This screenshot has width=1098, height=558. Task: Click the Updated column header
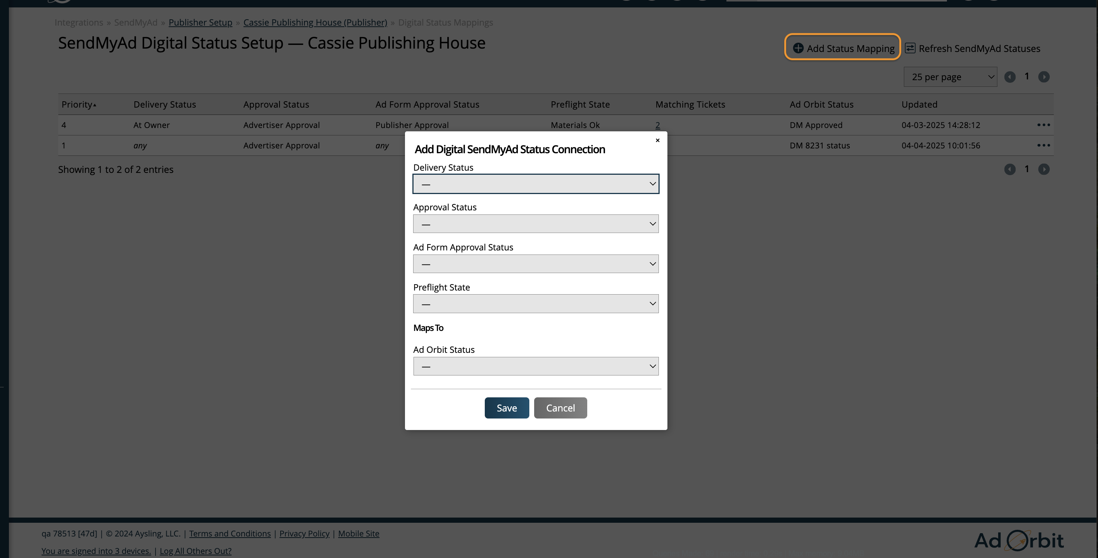[x=919, y=104]
